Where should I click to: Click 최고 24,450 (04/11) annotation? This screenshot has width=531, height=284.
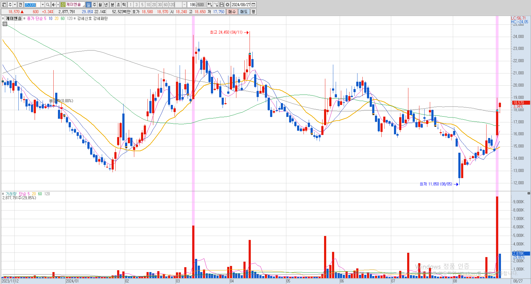[x=226, y=32]
